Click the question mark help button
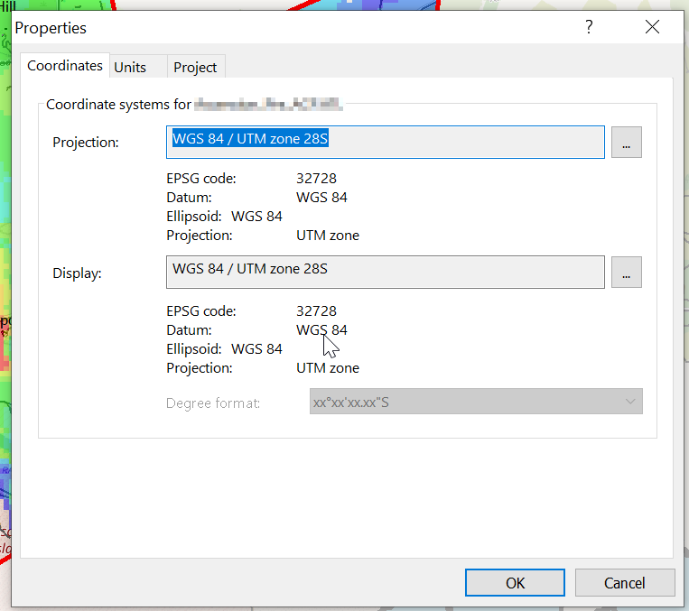Image resolution: width=689 pixels, height=611 pixels. coord(589,27)
